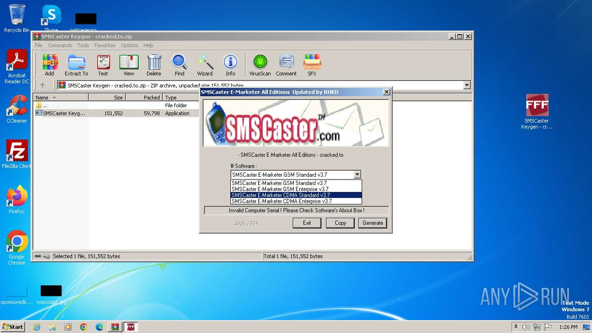Start VirusScan on the archive
The height and width of the screenshot is (333, 592).
(260, 65)
